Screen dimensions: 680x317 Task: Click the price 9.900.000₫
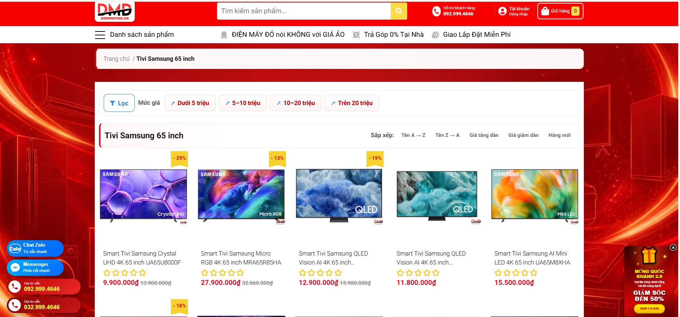point(121,283)
